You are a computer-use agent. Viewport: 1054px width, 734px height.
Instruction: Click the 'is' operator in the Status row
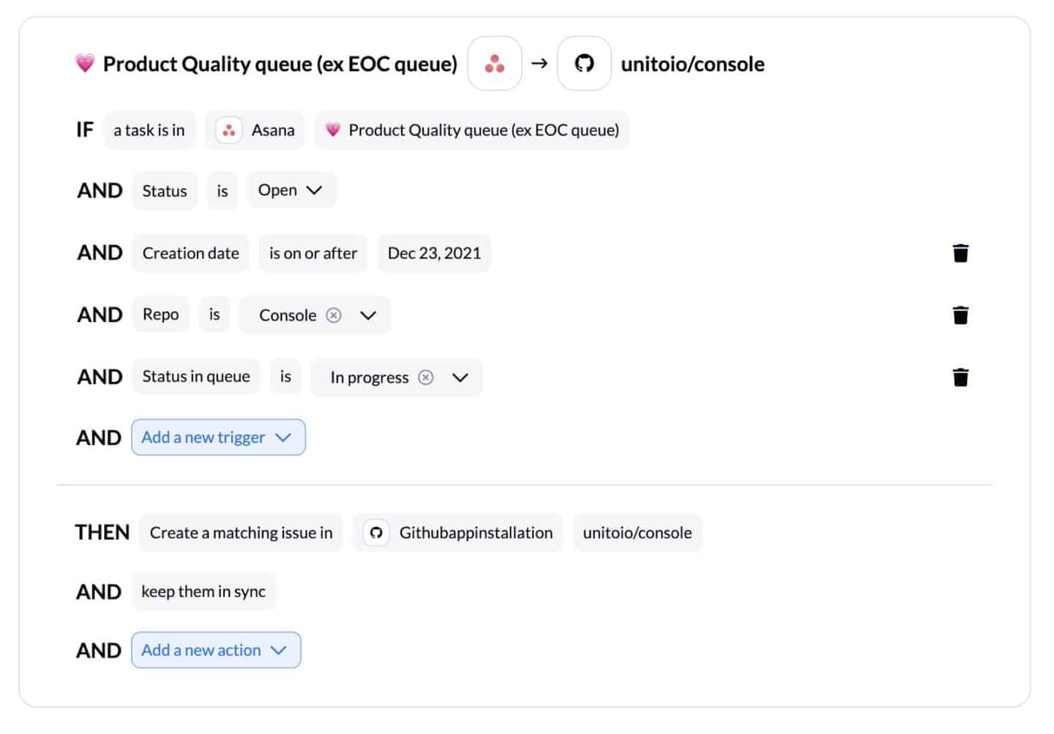tap(223, 191)
